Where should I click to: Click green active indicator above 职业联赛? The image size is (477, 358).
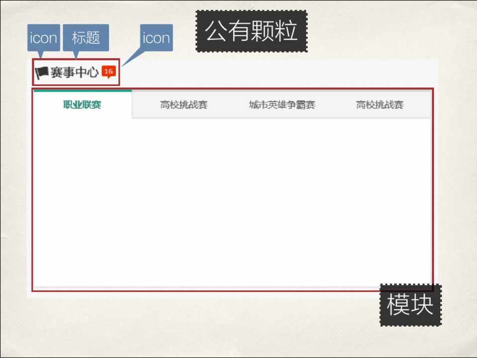[x=82, y=91]
